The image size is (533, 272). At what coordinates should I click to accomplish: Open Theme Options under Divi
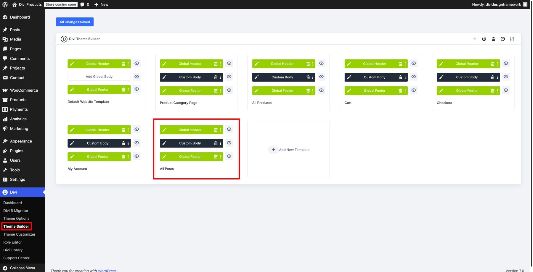(16, 218)
